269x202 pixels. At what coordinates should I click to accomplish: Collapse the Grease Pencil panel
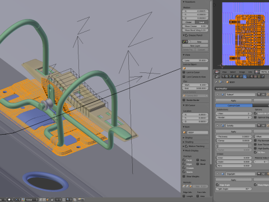tap(184, 35)
